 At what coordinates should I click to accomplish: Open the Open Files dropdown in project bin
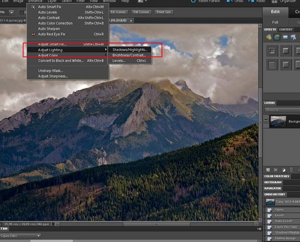coord(20,236)
